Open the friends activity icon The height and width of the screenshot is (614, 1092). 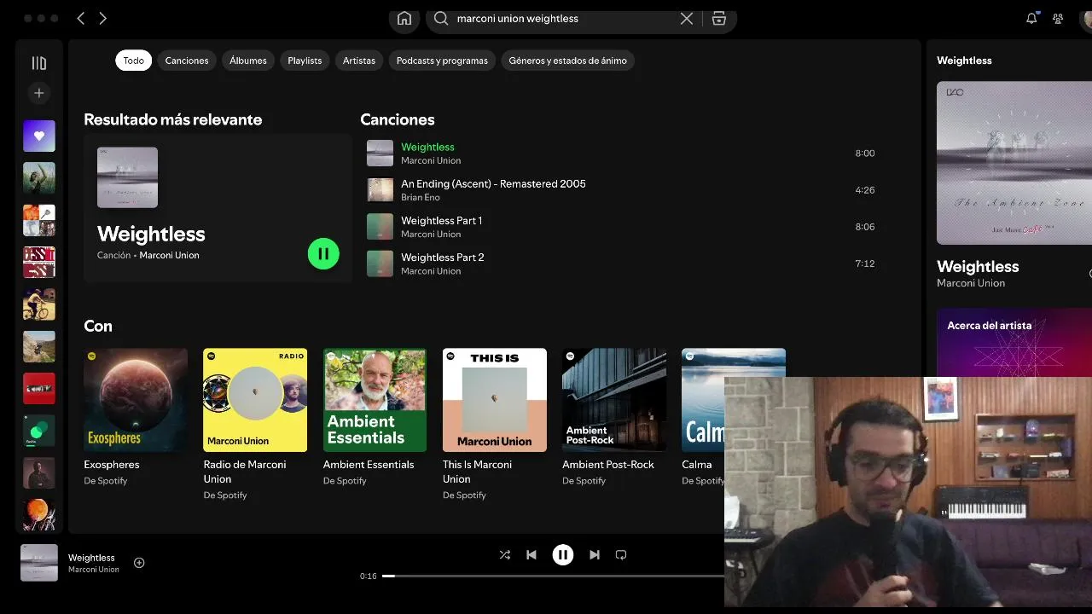coord(1058,18)
